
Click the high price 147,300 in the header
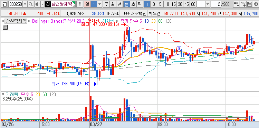[230, 13]
